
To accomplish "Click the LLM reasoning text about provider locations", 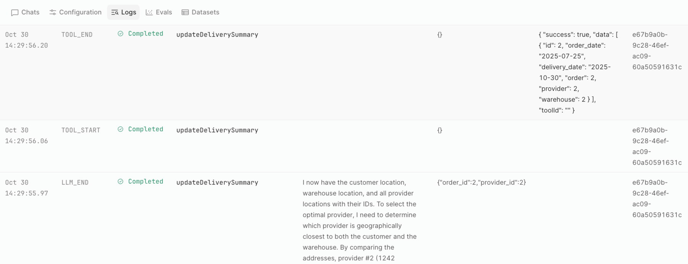I will click(x=359, y=220).
